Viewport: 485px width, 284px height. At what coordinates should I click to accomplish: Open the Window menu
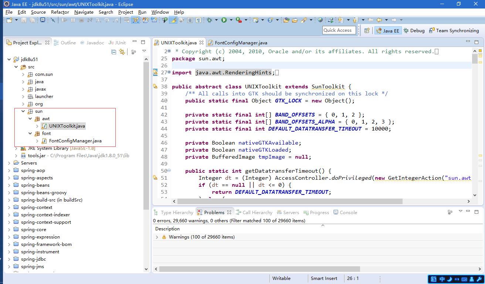[x=160, y=12]
